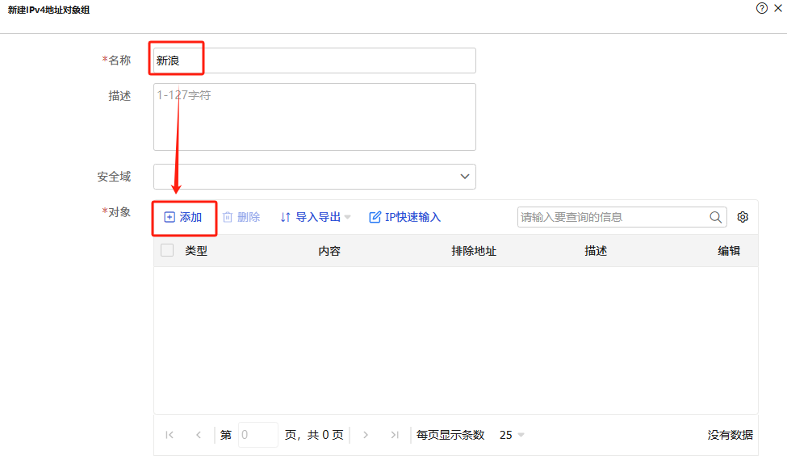Image resolution: width=787 pixels, height=476 pixels.
Task: Click the 描述 column header in table
Action: (596, 251)
